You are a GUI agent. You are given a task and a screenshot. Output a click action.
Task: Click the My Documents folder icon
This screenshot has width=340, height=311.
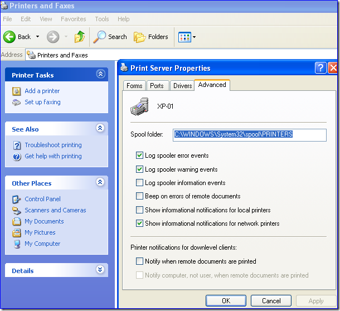pyautogui.click(x=17, y=221)
